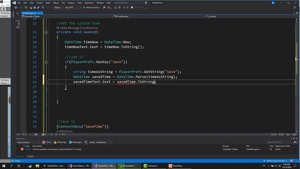Click the Cortana circle icon in taskbar
300x169 pixels.
pos(19,166)
